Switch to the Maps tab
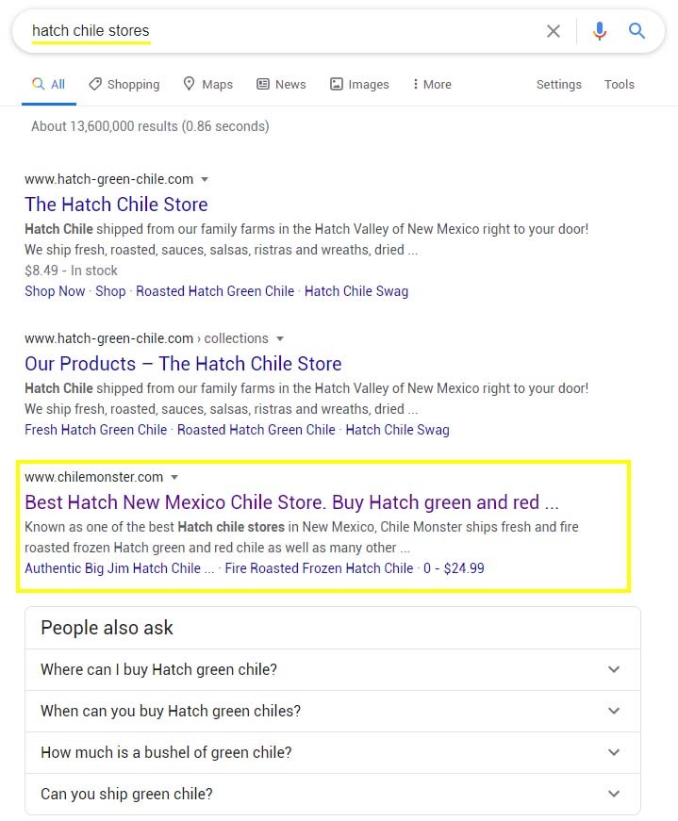Viewport: 678px width, 821px height. point(207,84)
